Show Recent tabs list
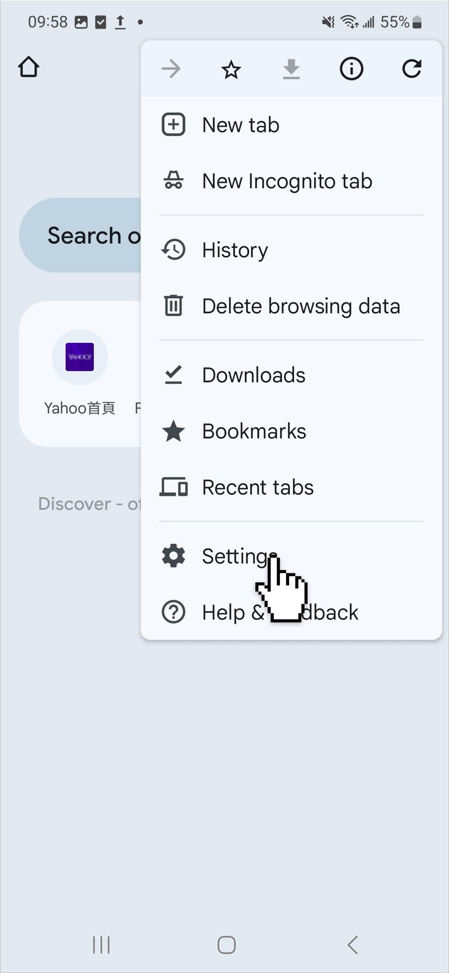The height and width of the screenshot is (973, 449). click(x=291, y=487)
